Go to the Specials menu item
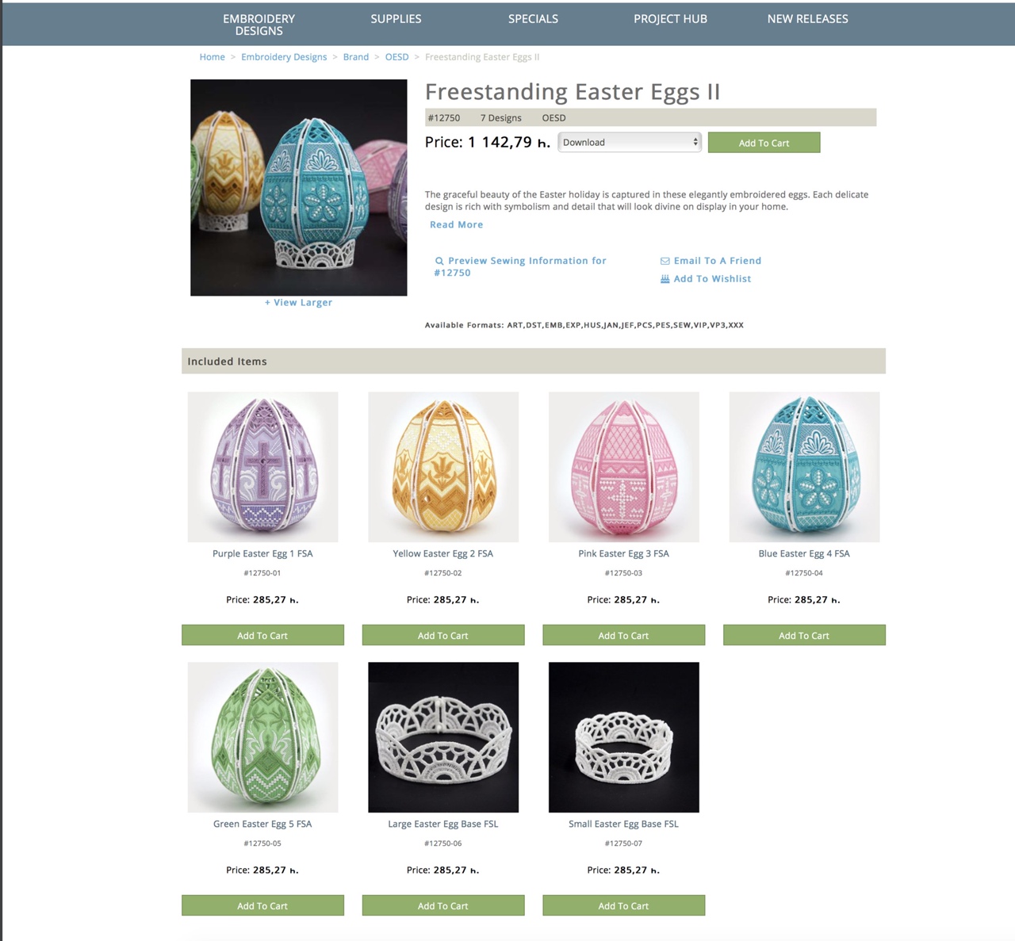Viewport: 1015px width, 941px height. coord(533,19)
